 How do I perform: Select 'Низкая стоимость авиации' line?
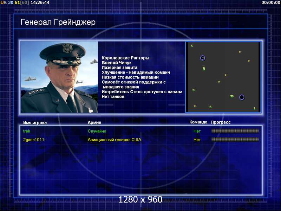pyautogui.click(x=130, y=77)
